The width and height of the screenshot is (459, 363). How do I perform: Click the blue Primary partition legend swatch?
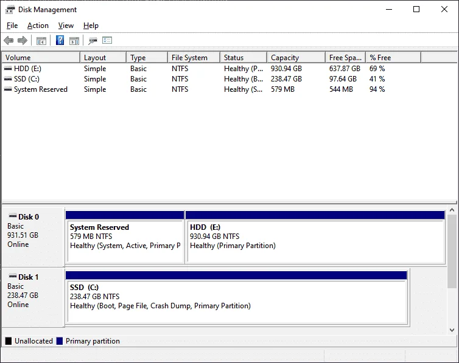pyautogui.click(x=60, y=341)
